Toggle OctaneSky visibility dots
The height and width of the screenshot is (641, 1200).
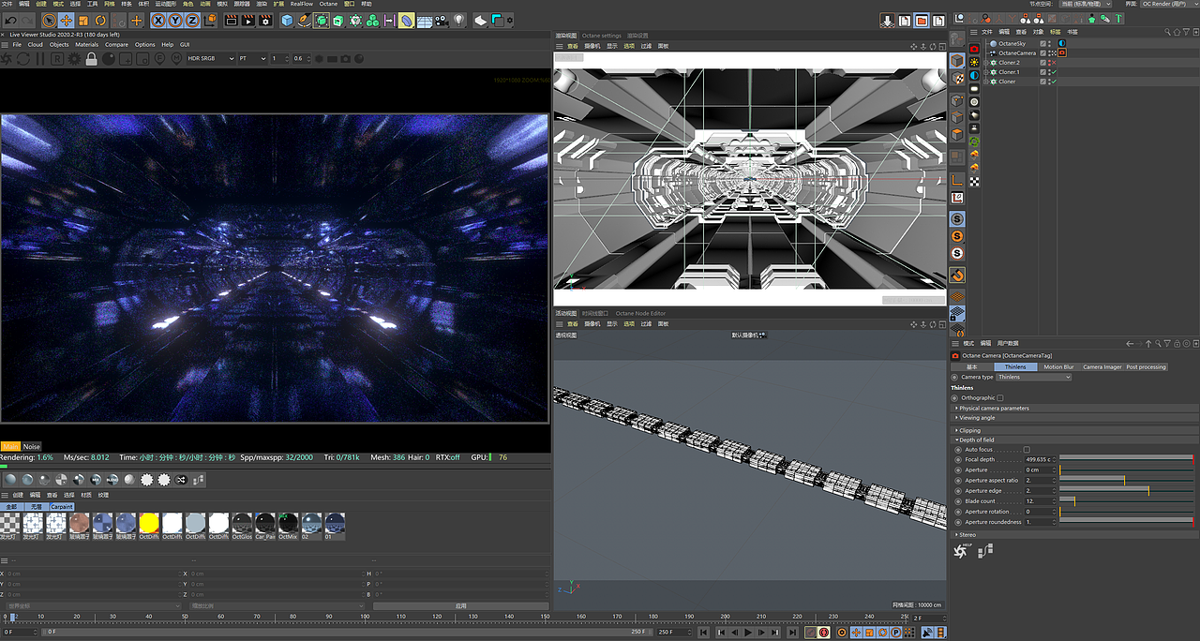pyautogui.click(x=1049, y=43)
